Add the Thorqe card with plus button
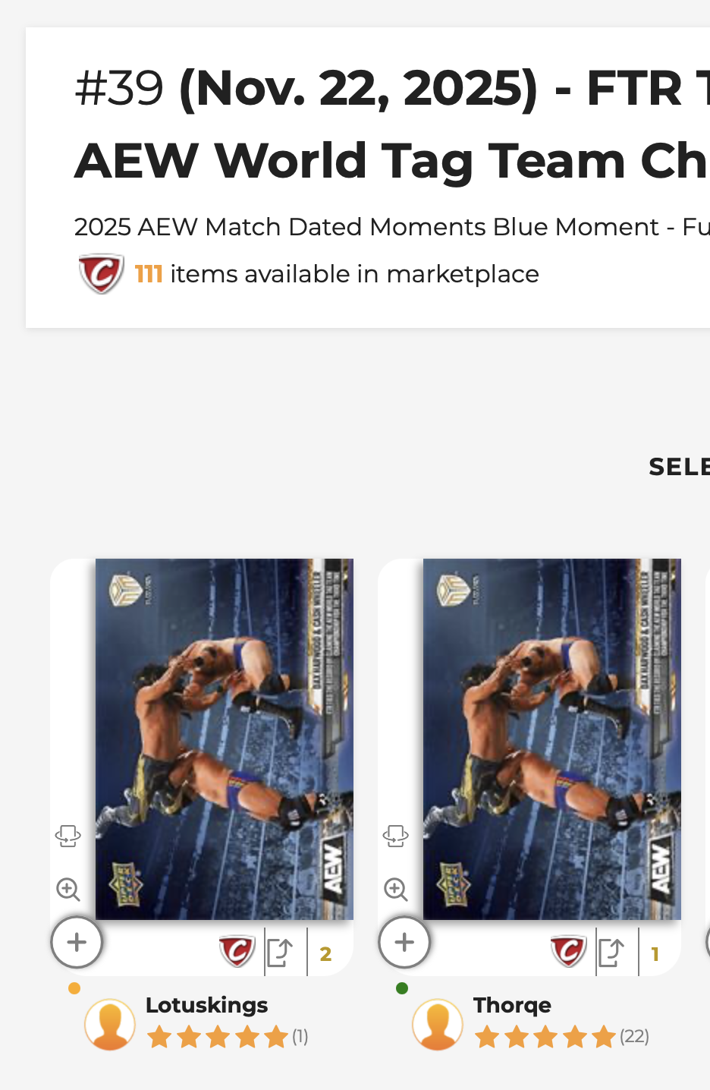710x1090 pixels. [404, 942]
